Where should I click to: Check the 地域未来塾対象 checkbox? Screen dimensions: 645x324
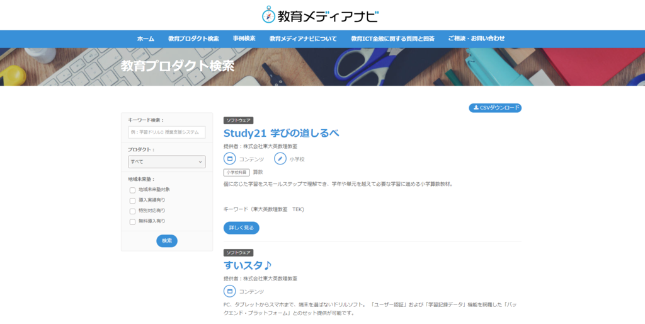[x=132, y=190]
